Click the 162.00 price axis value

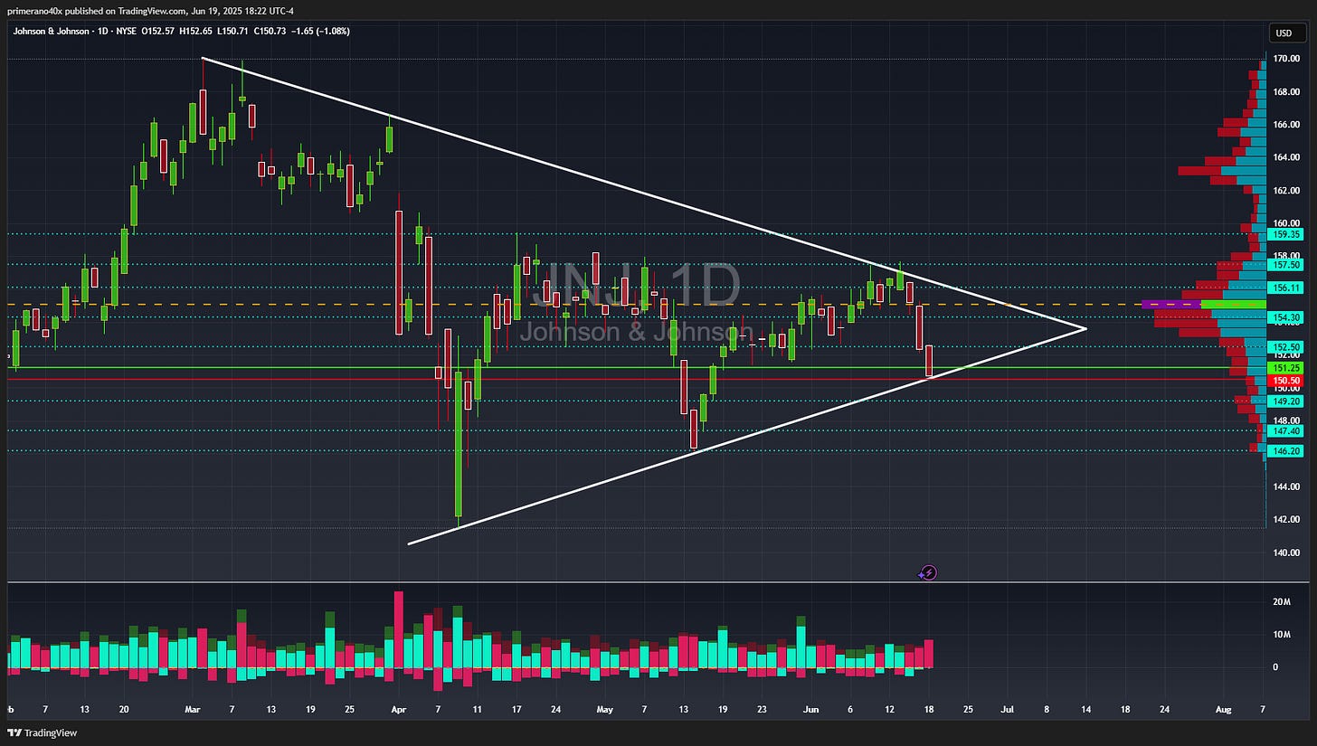coord(1287,191)
